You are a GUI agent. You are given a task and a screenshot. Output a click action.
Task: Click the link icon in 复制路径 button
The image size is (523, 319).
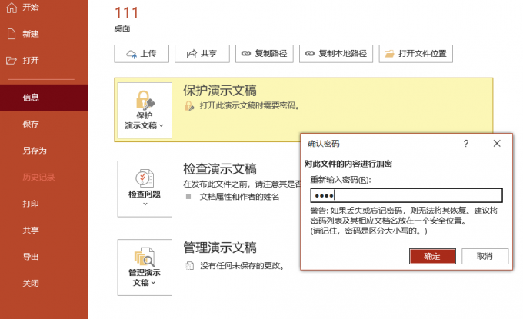click(x=246, y=53)
